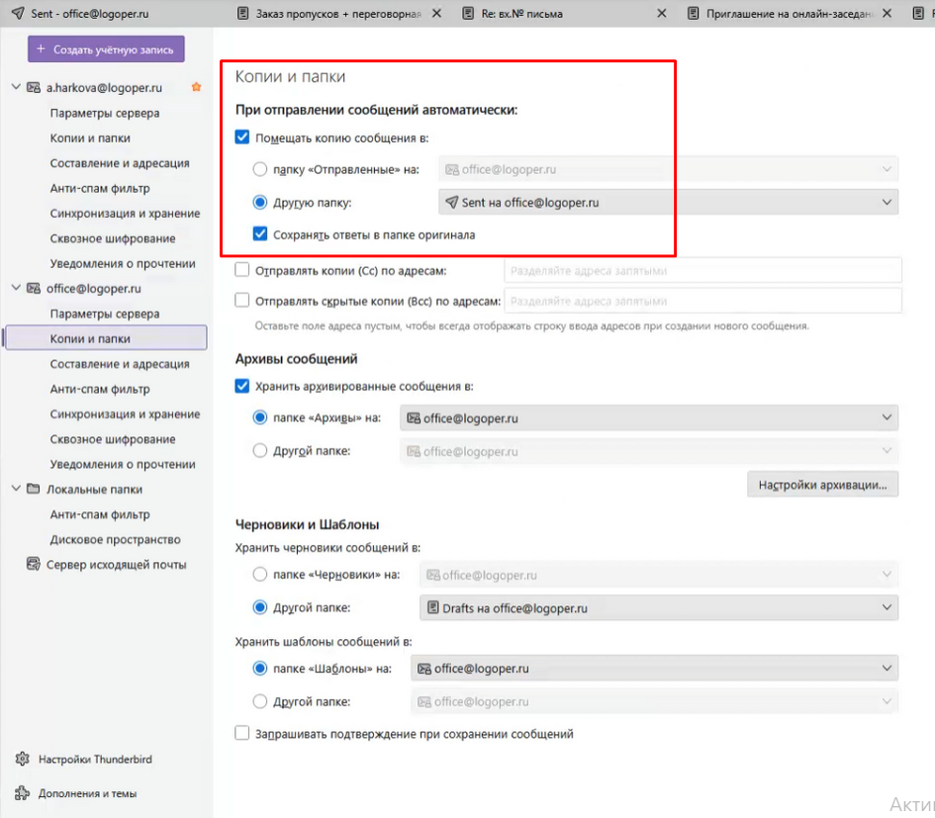Image resolution: width=935 pixels, height=818 pixels.
Task: Open 'Сквозное шифрование' under office@logoper.ru
Action: coord(113,439)
